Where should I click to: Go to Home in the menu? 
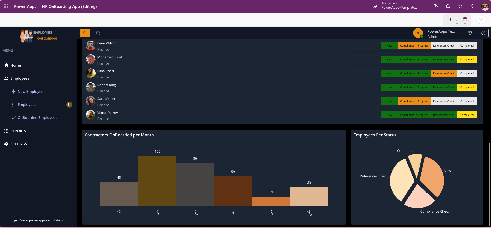tap(15, 65)
